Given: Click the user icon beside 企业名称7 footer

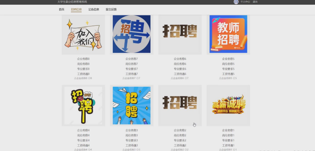Looking at the screenshot, I should click(123, 78).
